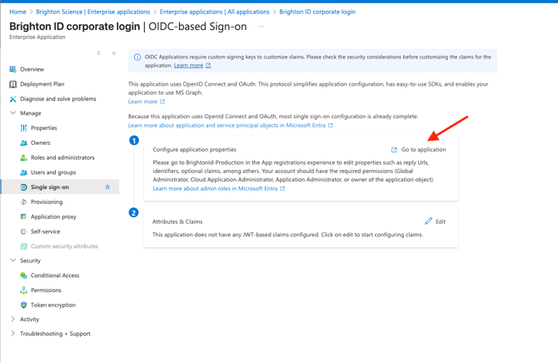The image size is (558, 363).
Task: Click the Deployment Plan book icon
Action: [12, 84]
